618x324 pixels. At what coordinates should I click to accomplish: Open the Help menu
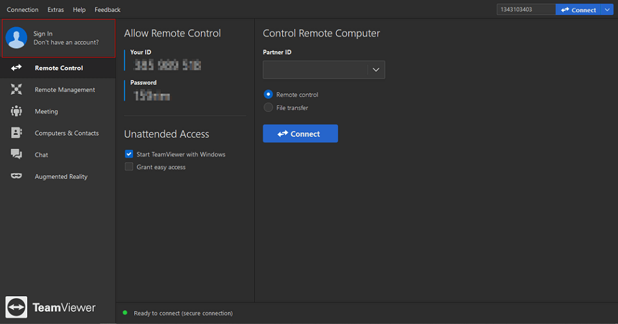pos(79,10)
